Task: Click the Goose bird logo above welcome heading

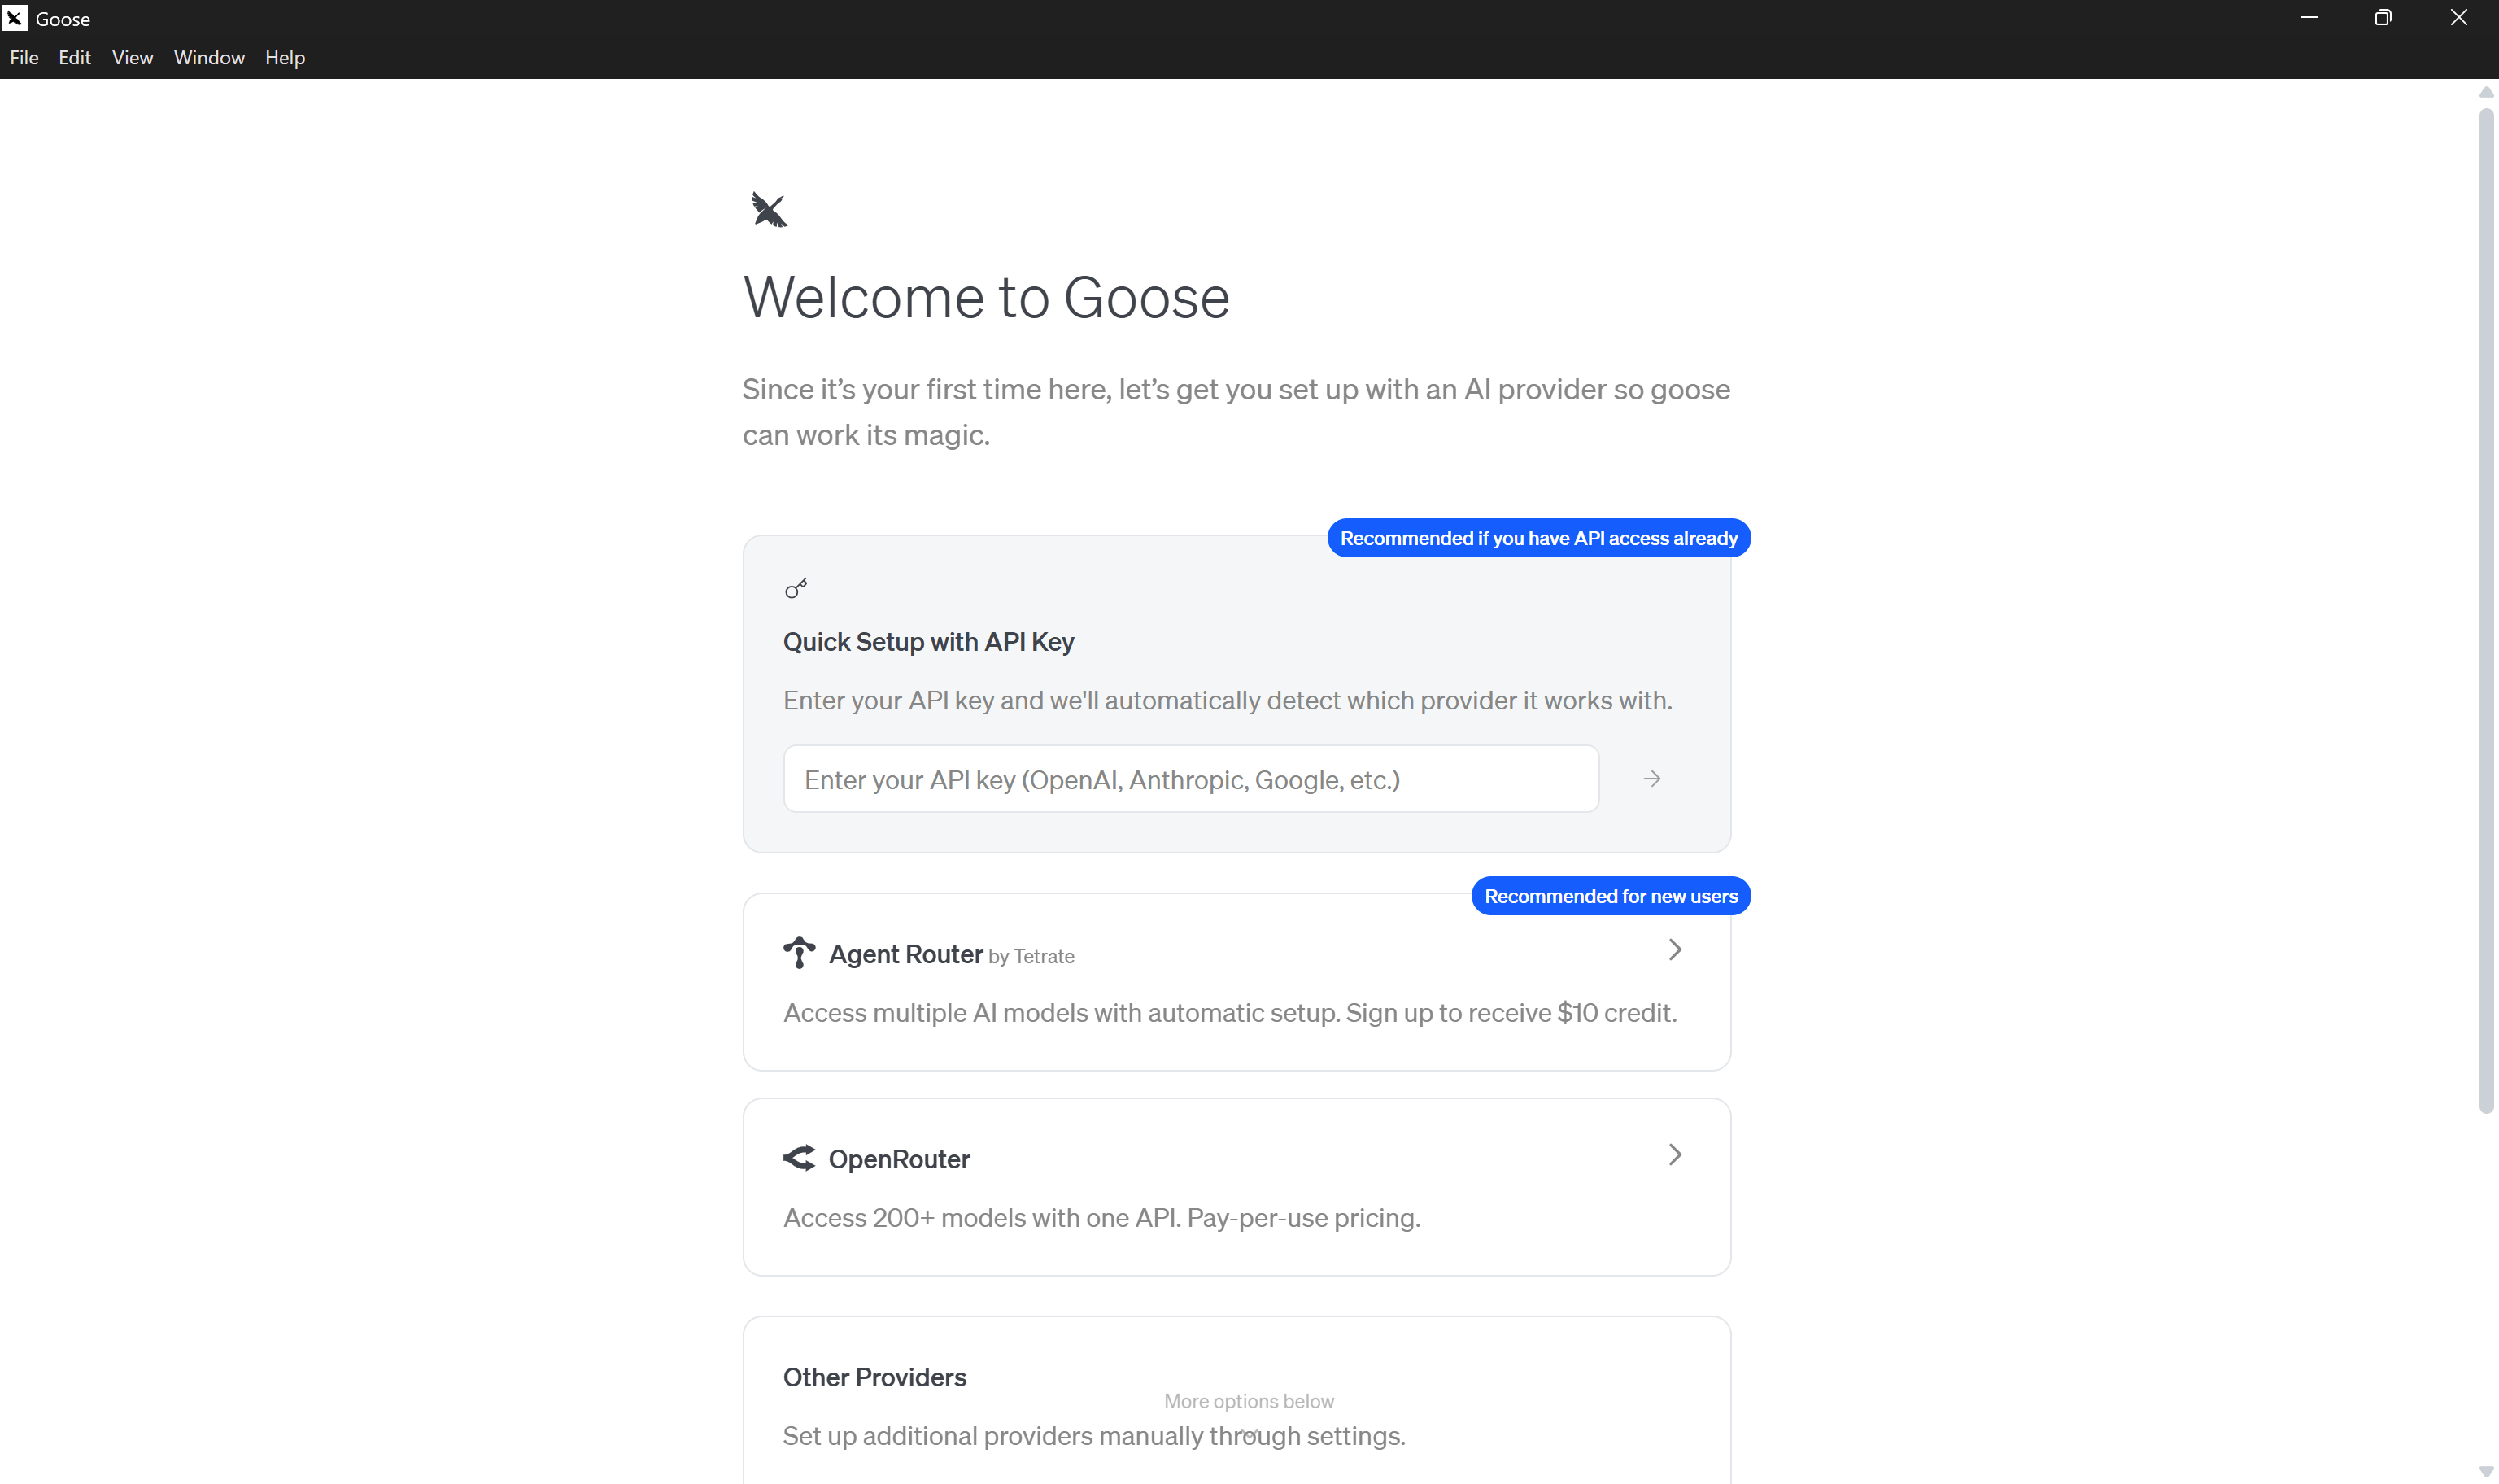Action: [769, 210]
